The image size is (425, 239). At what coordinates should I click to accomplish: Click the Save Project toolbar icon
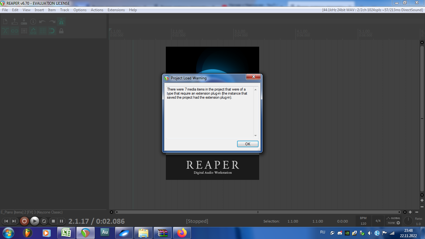(x=24, y=21)
